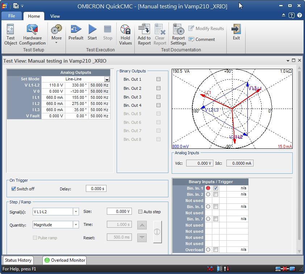Screen dimensions: 305x274
Task: Click the red waveform status bar icon
Action: (x=210, y=269)
